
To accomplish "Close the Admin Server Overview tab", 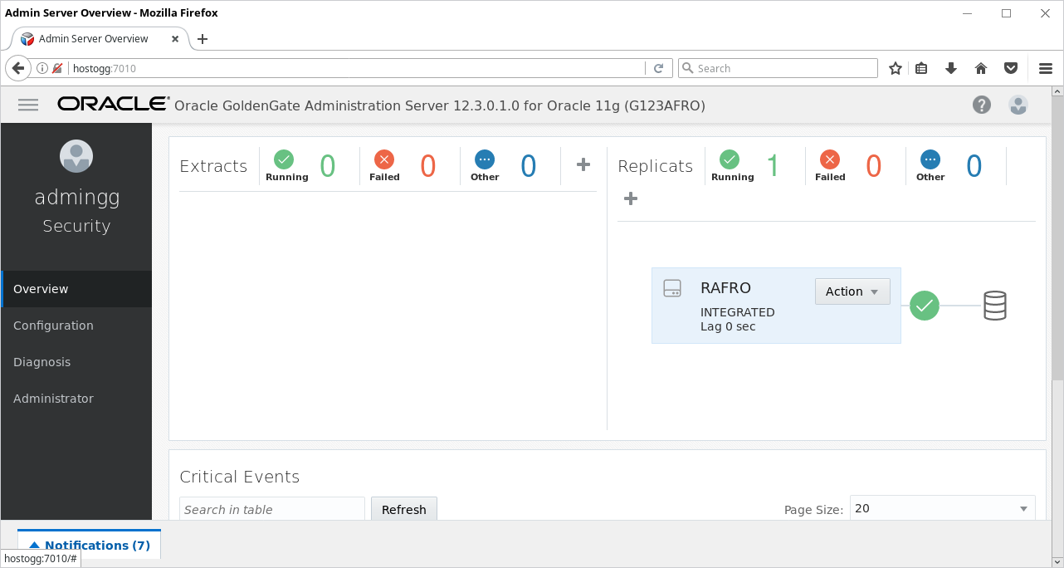I will point(175,39).
